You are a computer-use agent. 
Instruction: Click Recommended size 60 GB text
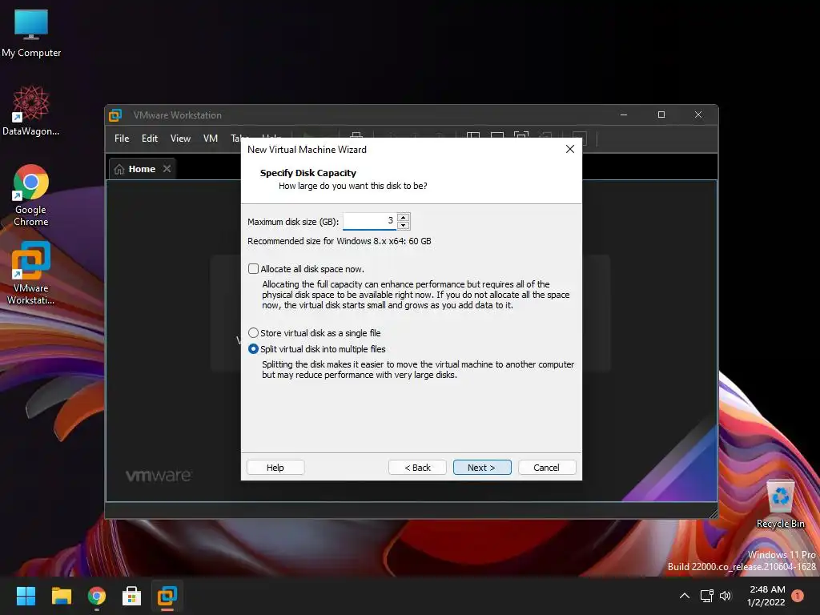pos(340,241)
